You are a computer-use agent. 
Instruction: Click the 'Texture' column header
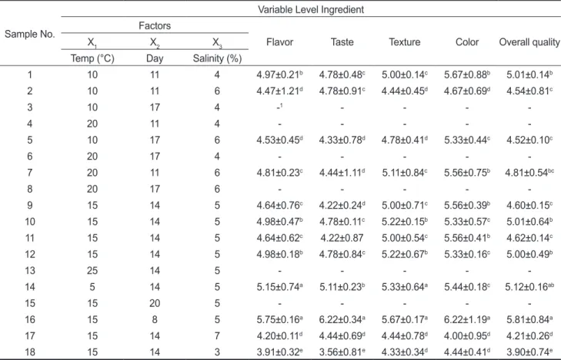pos(405,42)
